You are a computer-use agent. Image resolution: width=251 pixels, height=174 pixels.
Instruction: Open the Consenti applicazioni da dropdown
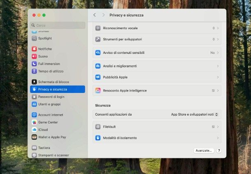click(x=195, y=114)
